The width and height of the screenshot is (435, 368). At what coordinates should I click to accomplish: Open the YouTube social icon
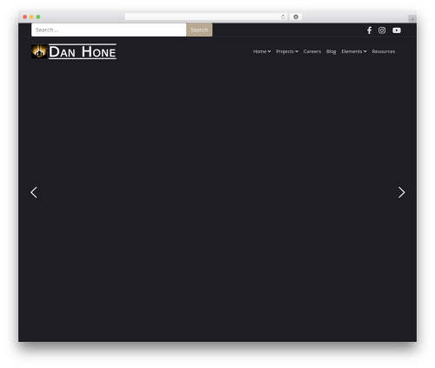coord(397,30)
